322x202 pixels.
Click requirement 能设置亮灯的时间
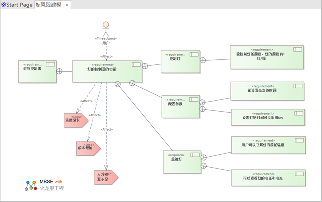[x=267, y=91]
